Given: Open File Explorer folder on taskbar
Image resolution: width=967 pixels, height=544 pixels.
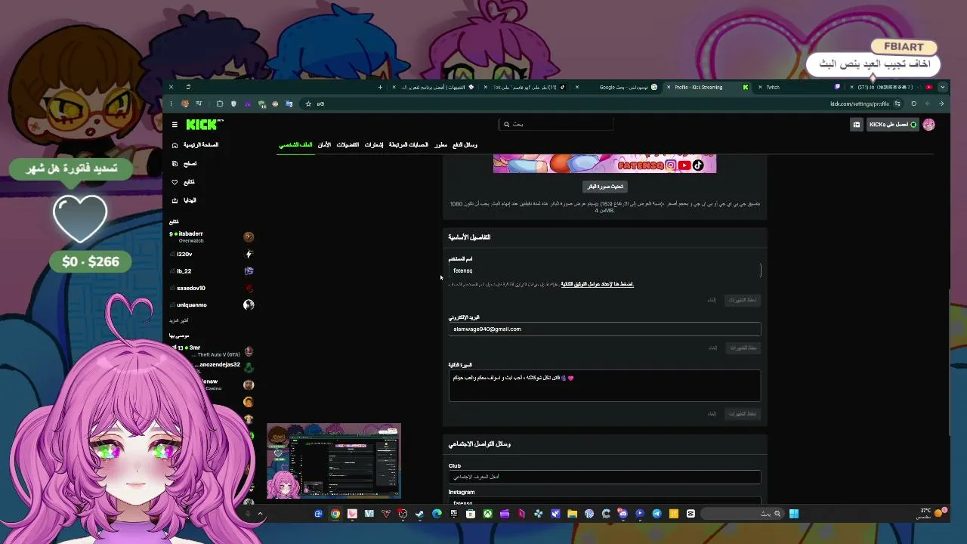Looking at the screenshot, I should coord(572,514).
